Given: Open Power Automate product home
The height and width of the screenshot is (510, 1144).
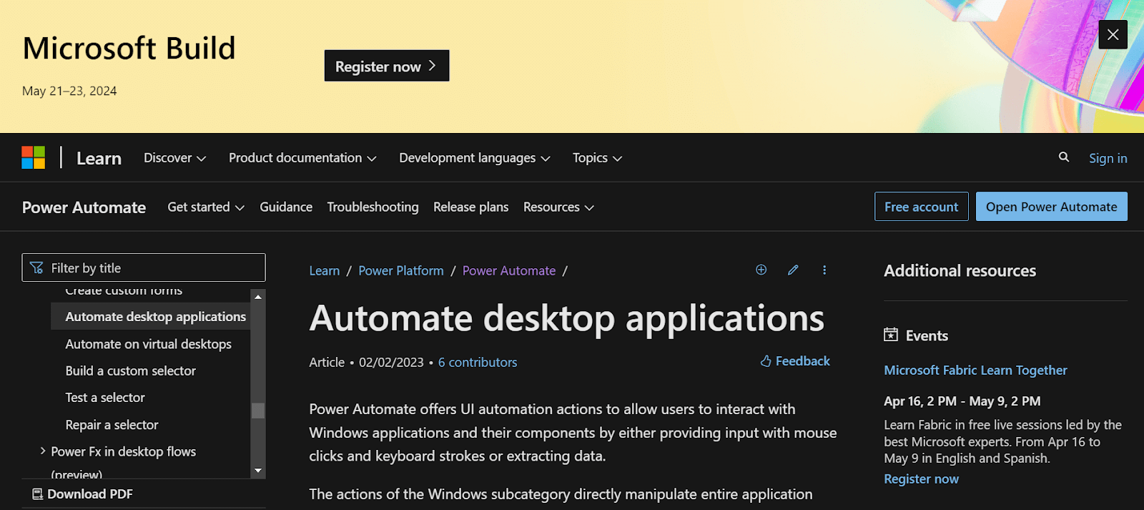Looking at the screenshot, I should coord(84,207).
